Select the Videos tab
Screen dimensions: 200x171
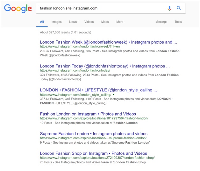[x=89, y=22]
